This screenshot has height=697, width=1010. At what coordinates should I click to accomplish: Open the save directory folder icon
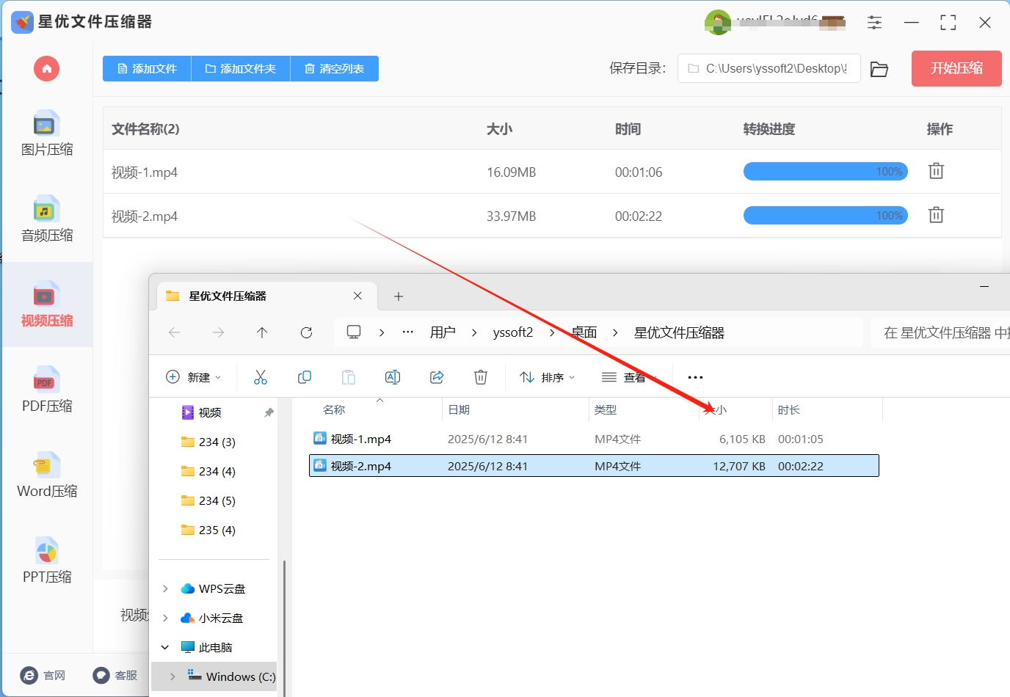pos(879,69)
